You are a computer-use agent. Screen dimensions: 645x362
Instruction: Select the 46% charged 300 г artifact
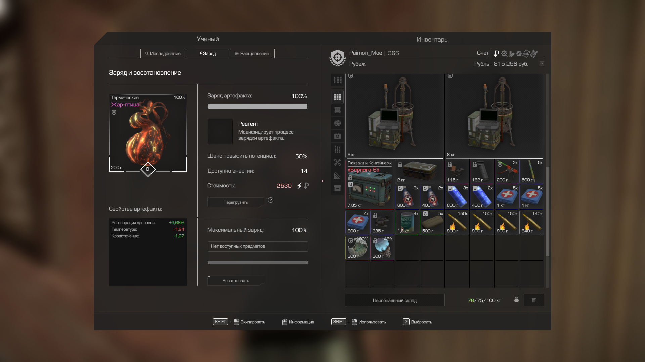[382, 248]
